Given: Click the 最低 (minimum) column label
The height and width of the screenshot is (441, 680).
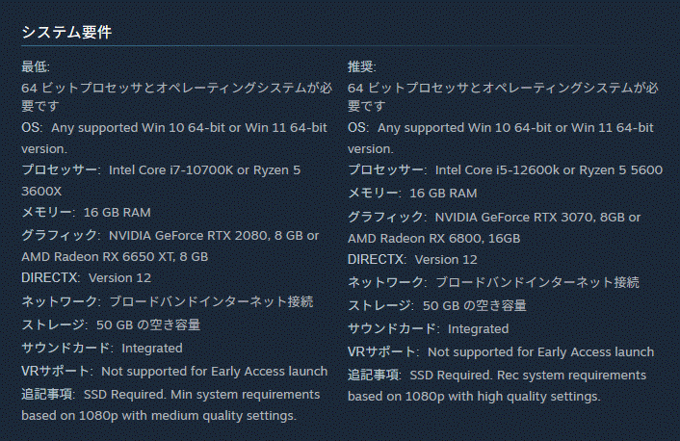Looking at the screenshot, I should click(x=36, y=66).
